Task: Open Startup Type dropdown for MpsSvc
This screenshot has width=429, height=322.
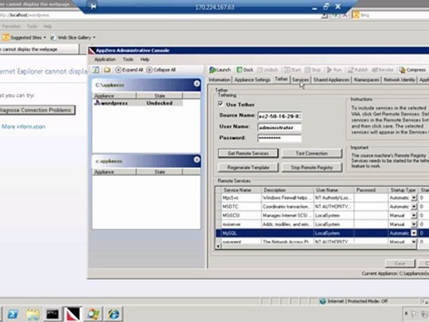Action: (414, 198)
